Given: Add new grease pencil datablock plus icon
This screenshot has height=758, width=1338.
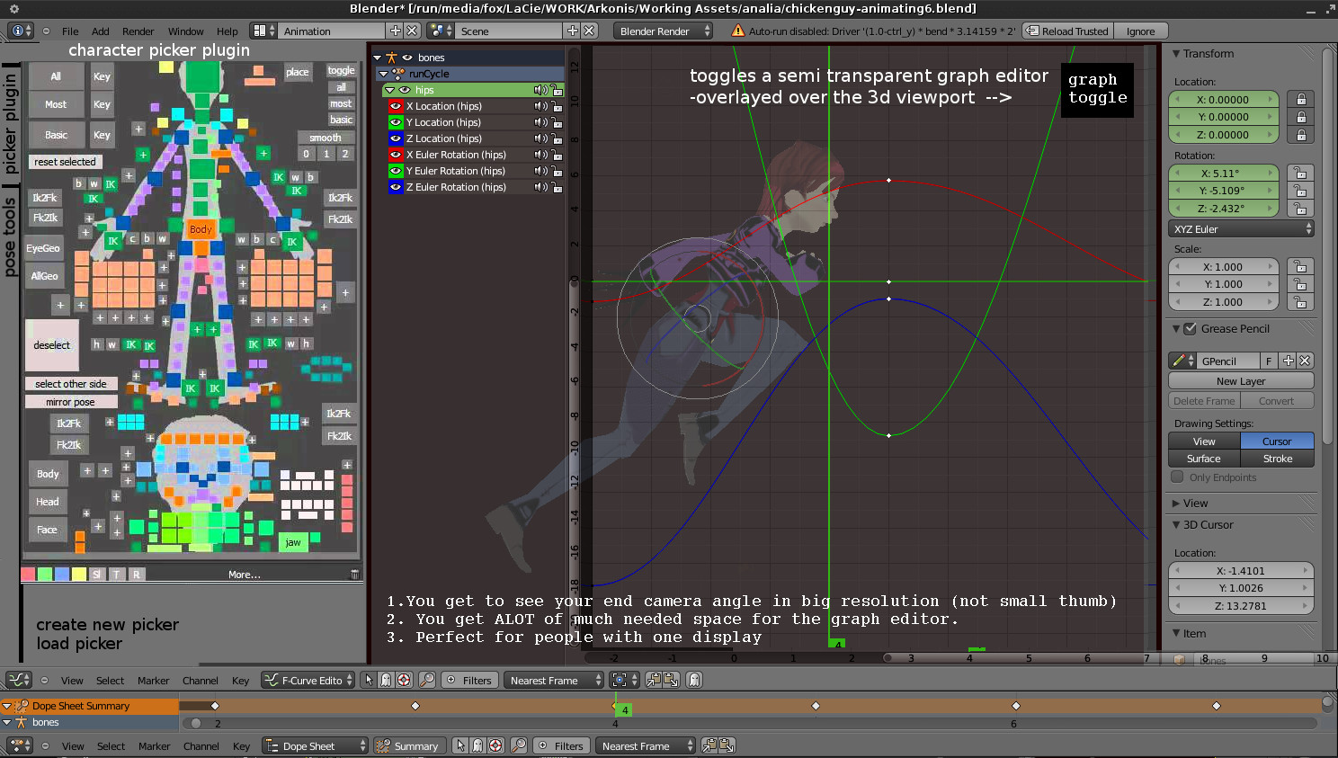Looking at the screenshot, I should [x=1289, y=361].
